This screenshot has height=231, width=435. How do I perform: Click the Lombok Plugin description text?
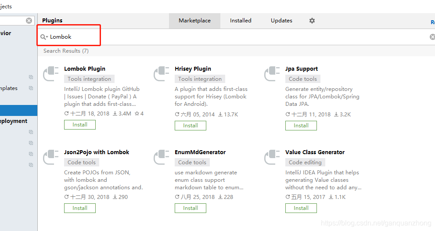(102, 97)
